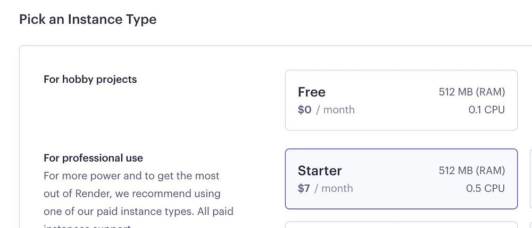
Task: Click the "Starter" plan title
Action: pos(320,170)
